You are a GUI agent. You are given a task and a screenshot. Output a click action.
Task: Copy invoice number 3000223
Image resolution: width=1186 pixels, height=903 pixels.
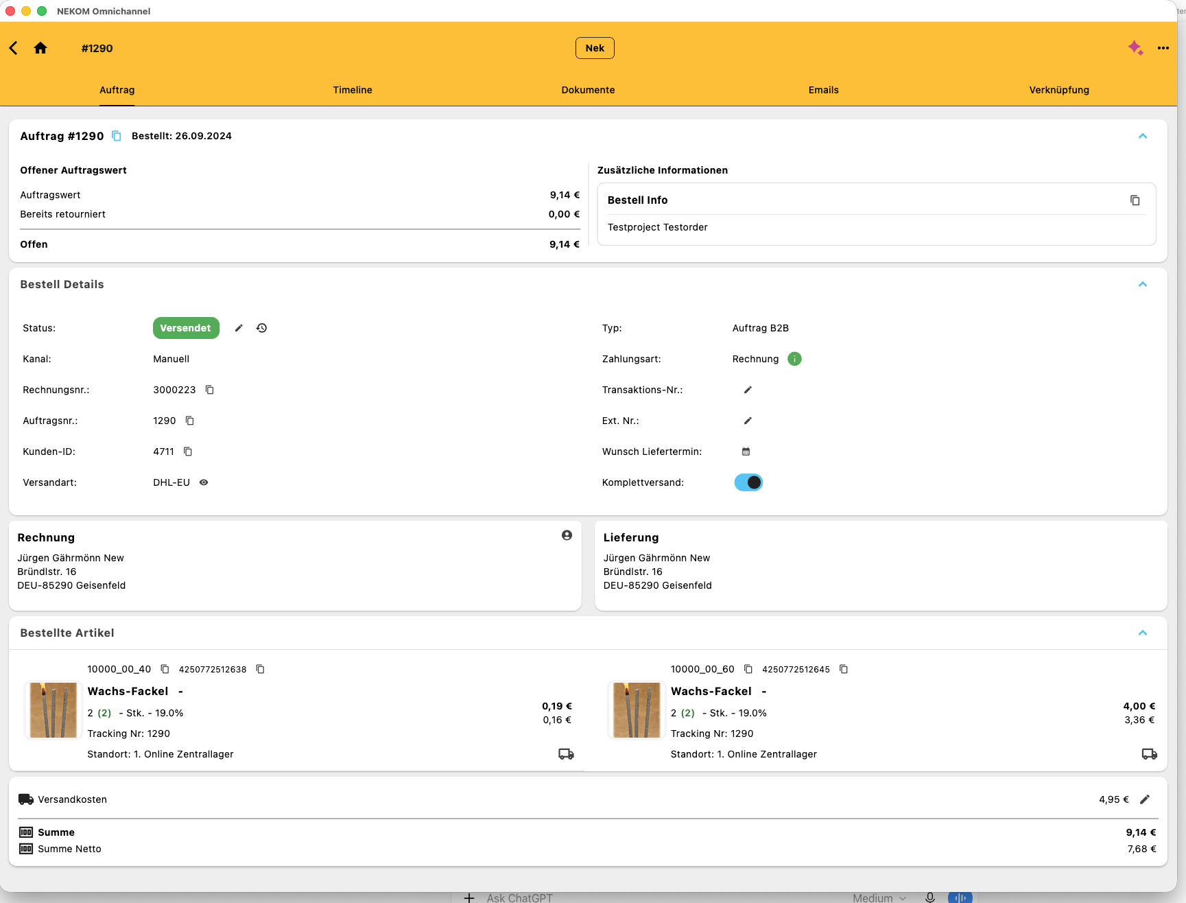(210, 390)
